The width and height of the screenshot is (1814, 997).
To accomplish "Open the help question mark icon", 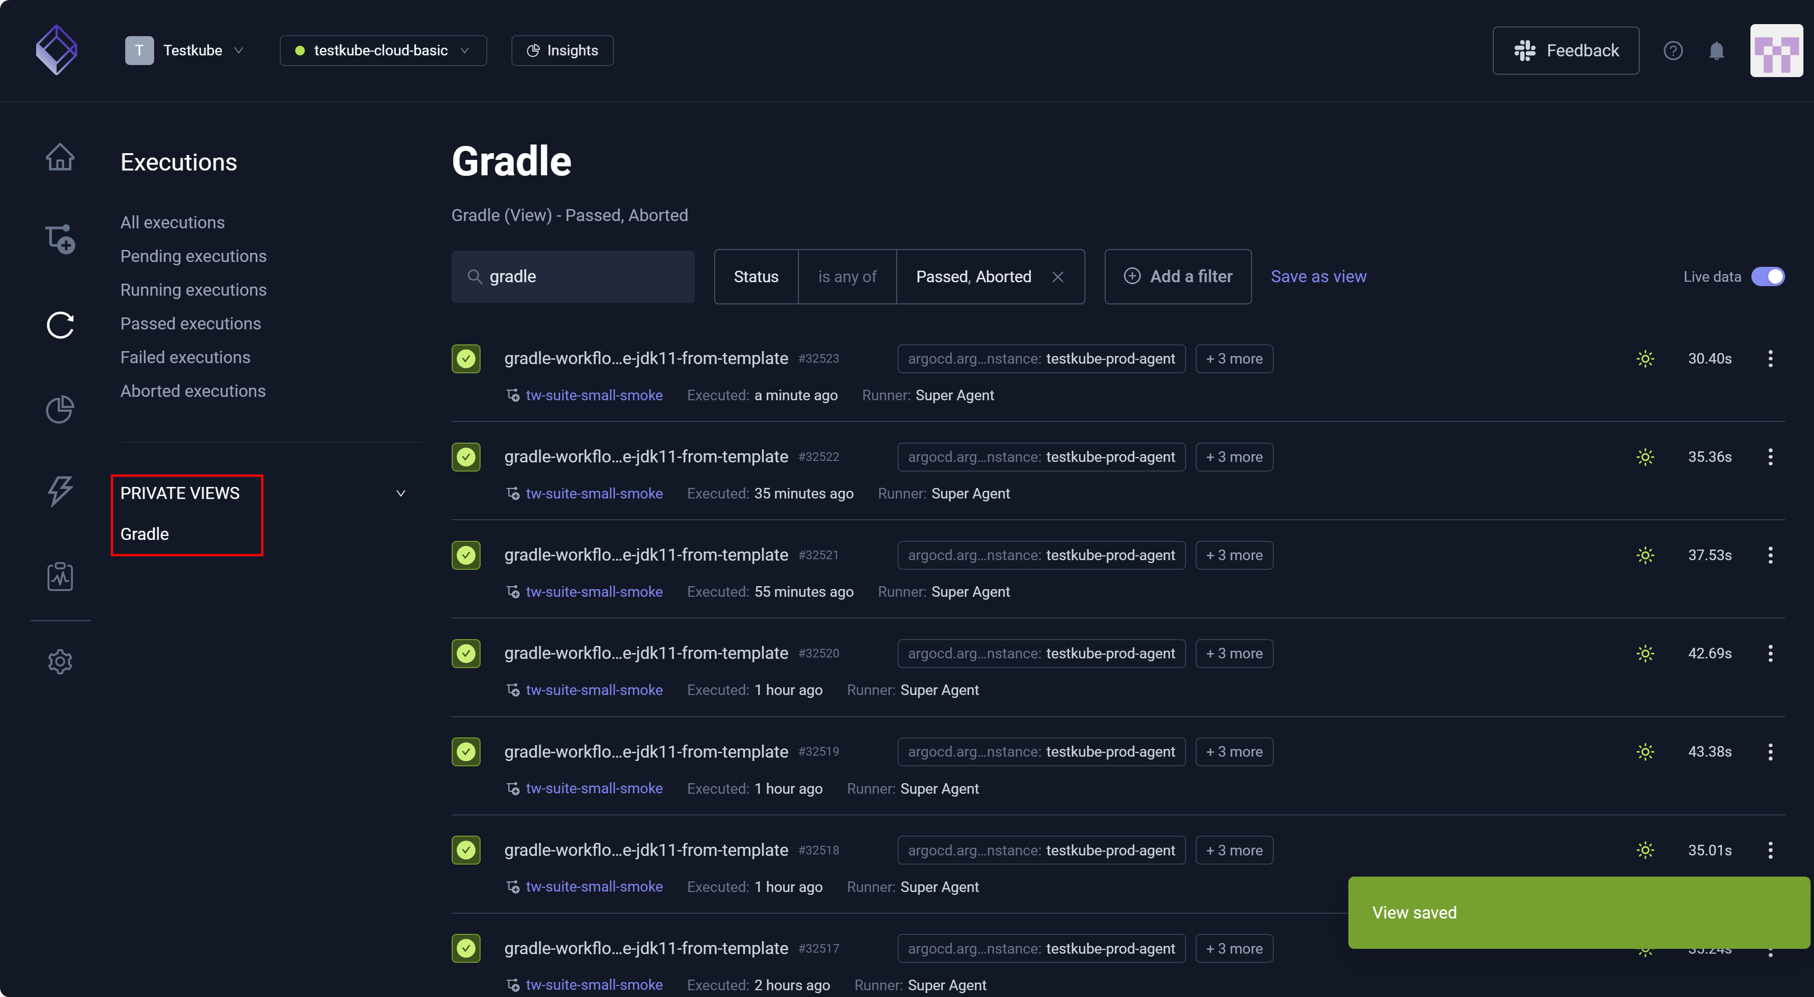I will pyautogui.click(x=1672, y=51).
